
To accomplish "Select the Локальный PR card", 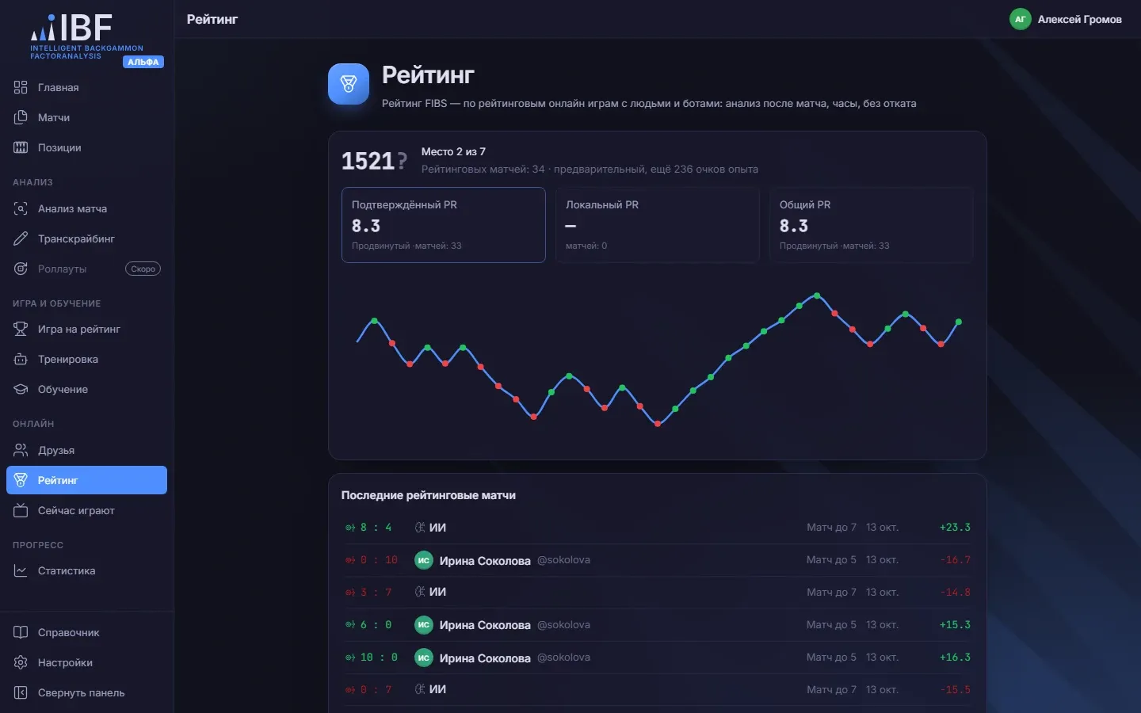I will [x=658, y=225].
